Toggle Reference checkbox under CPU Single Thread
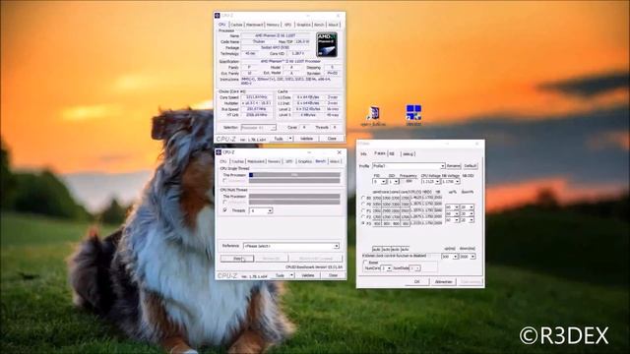This screenshot has width=630, height=354. (225, 181)
